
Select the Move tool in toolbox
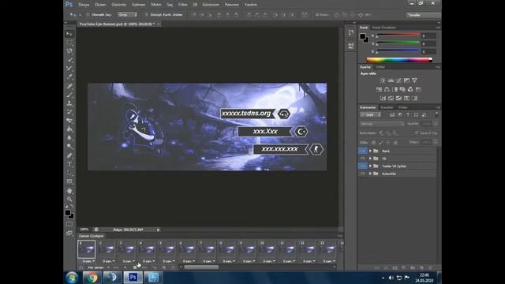tap(69, 34)
